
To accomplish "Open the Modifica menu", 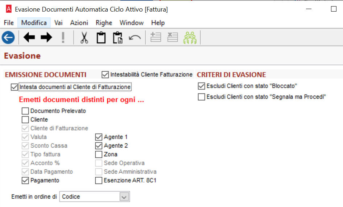I will click(x=34, y=23).
